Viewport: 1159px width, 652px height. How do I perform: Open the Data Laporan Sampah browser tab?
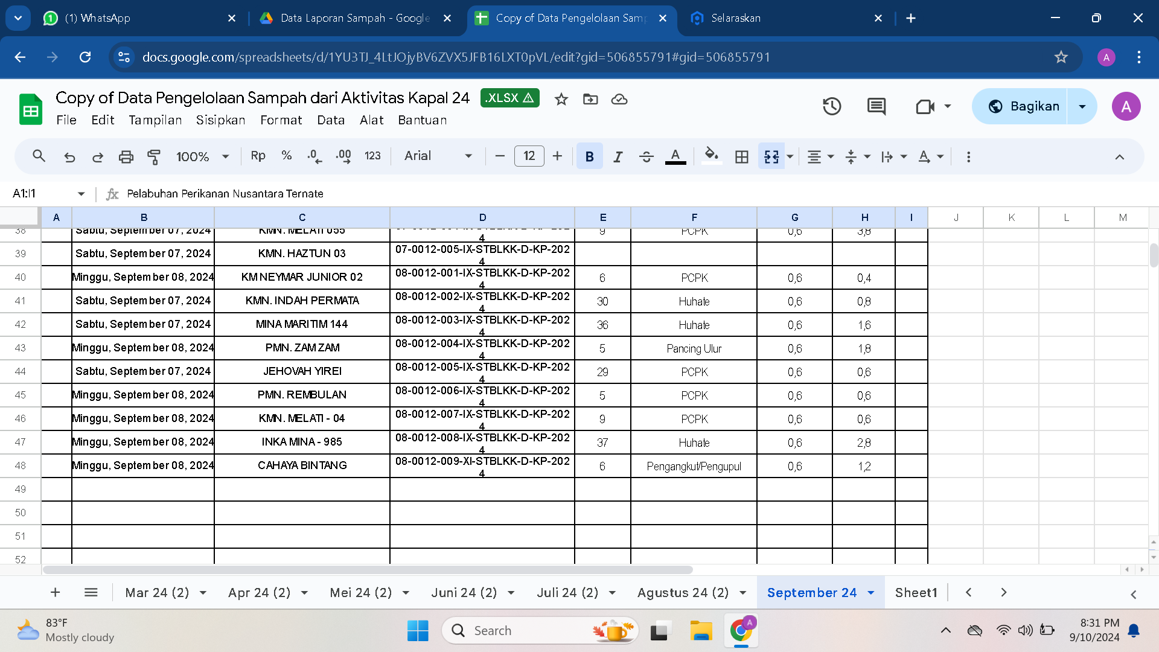click(x=355, y=18)
